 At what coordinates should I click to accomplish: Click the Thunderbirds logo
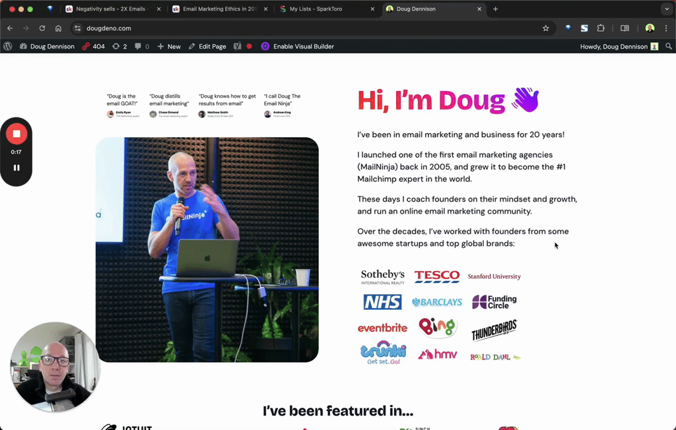pyautogui.click(x=494, y=330)
